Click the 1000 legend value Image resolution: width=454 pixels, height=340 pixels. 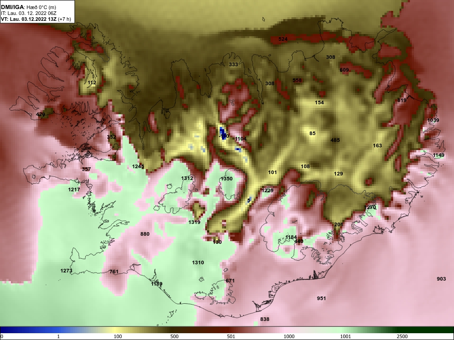click(289, 336)
